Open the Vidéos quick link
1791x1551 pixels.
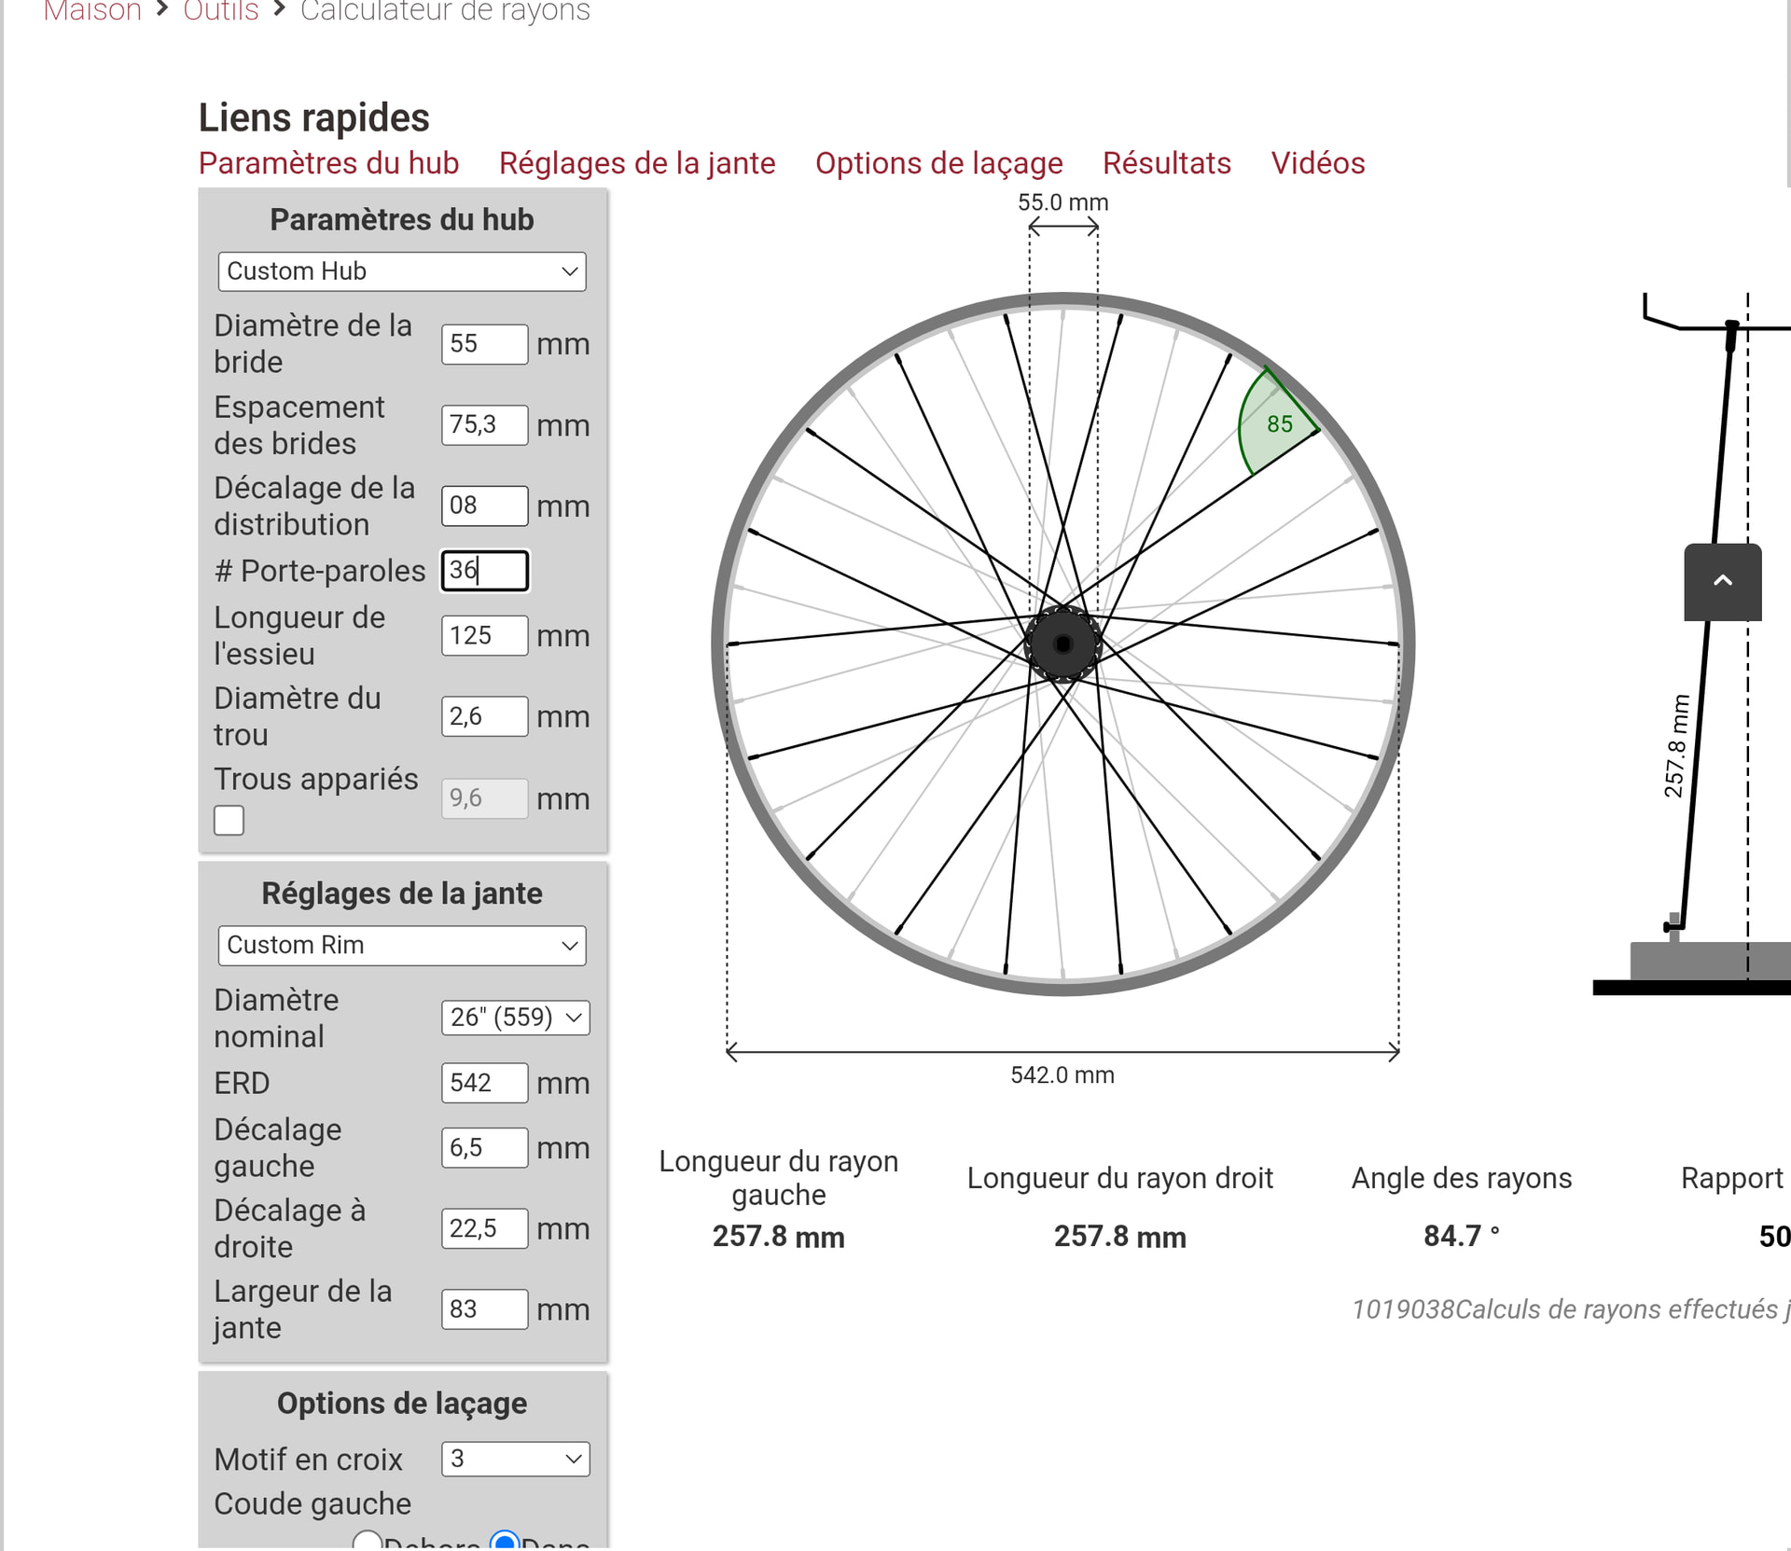[x=1317, y=163]
